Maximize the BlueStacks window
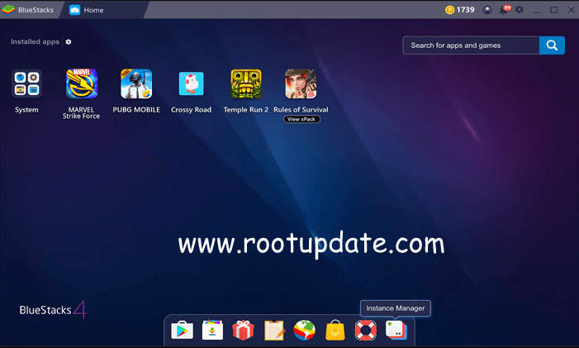 point(554,10)
